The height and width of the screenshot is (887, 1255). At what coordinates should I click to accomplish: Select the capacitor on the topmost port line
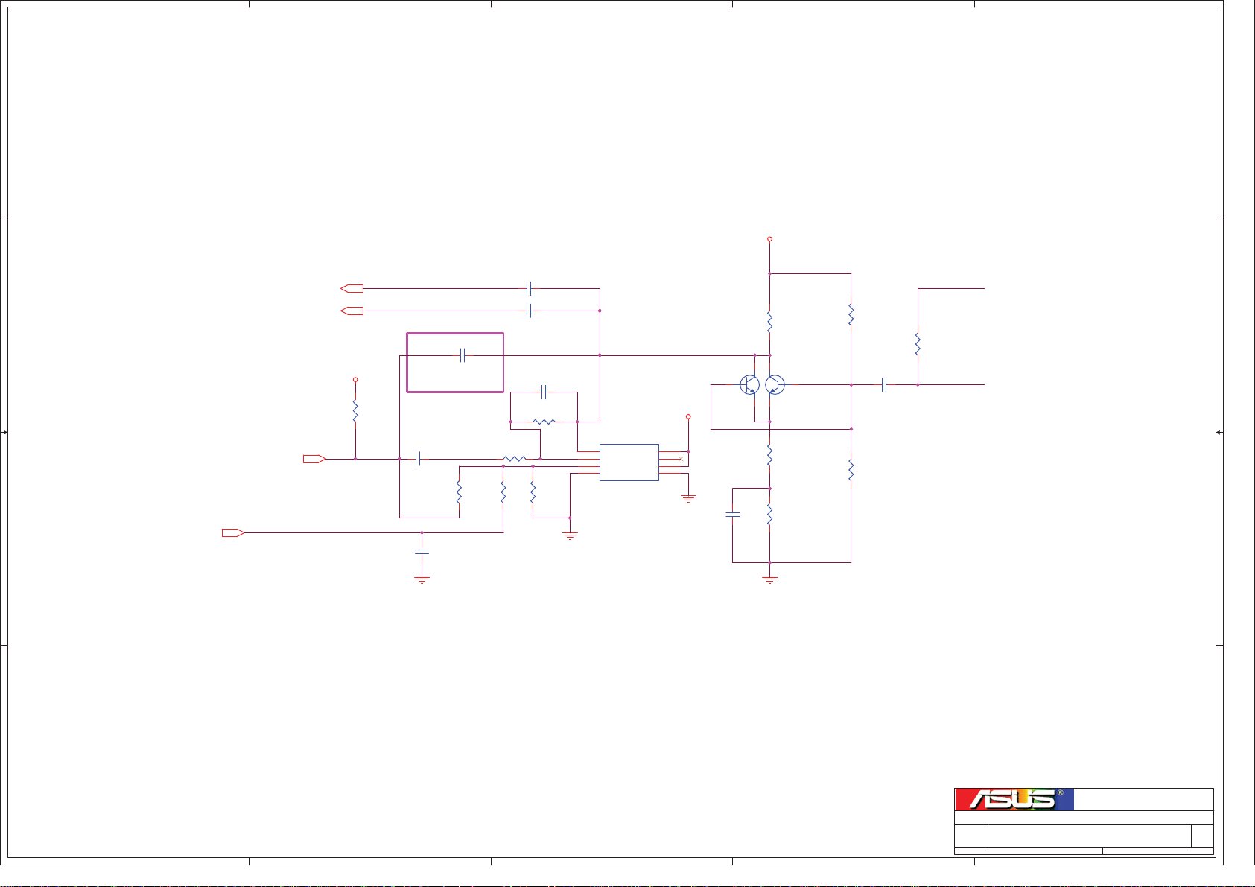529,288
